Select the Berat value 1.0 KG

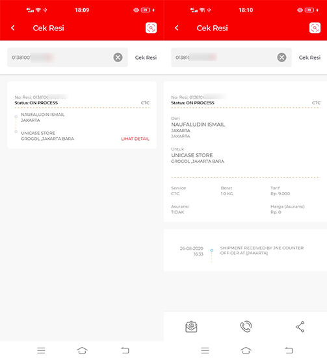click(x=227, y=193)
